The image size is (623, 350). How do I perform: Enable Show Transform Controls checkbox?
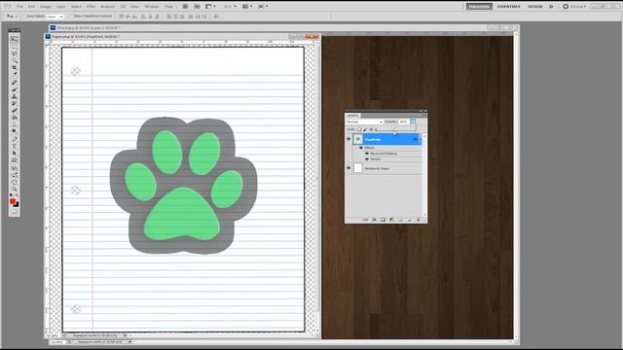(71, 17)
